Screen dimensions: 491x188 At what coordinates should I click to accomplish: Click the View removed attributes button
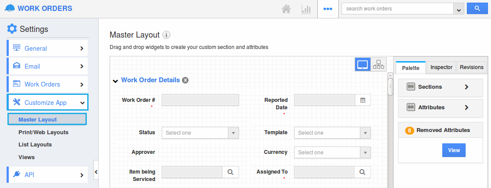click(x=454, y=150)
